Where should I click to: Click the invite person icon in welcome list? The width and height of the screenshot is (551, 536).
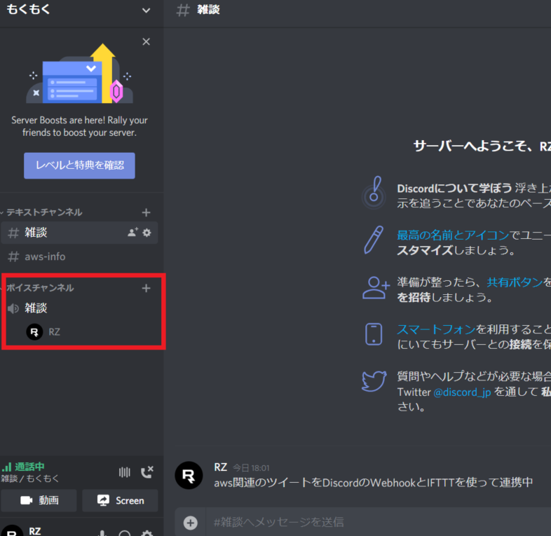tap(376, 288)
